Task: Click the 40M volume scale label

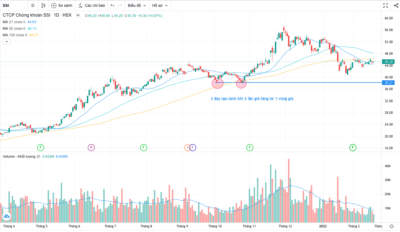Action: pyautogui.click(x=387, y=166)
